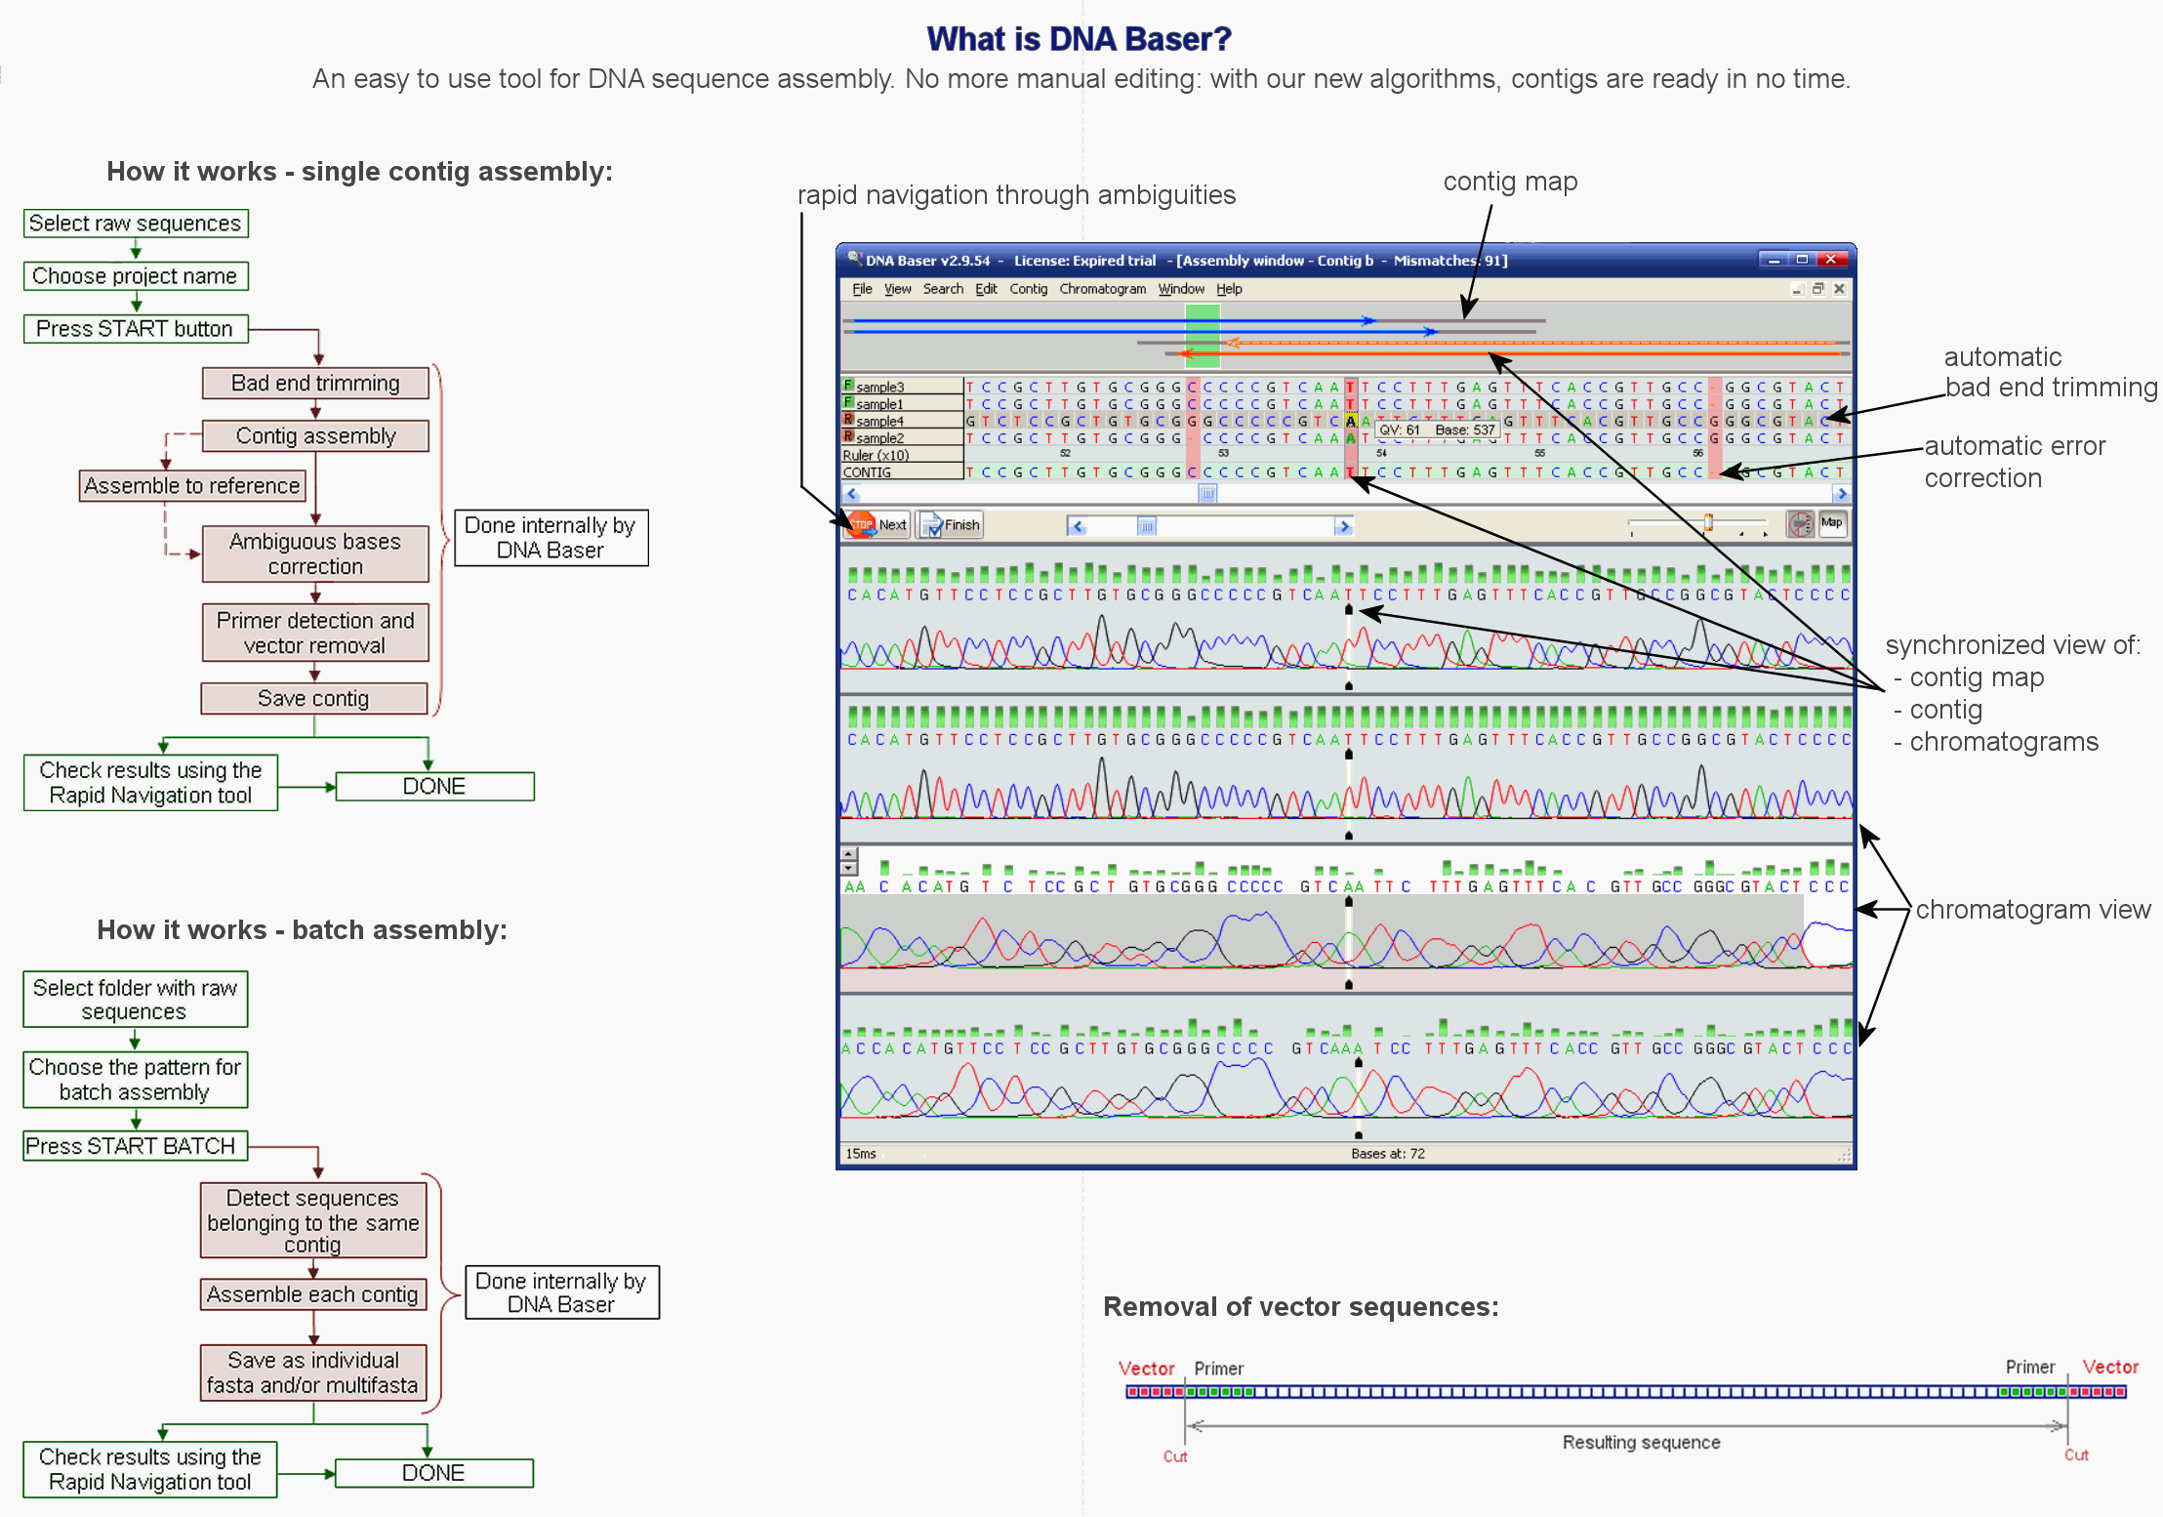Click the reverse-read R icon of sample2

(848, 436)
